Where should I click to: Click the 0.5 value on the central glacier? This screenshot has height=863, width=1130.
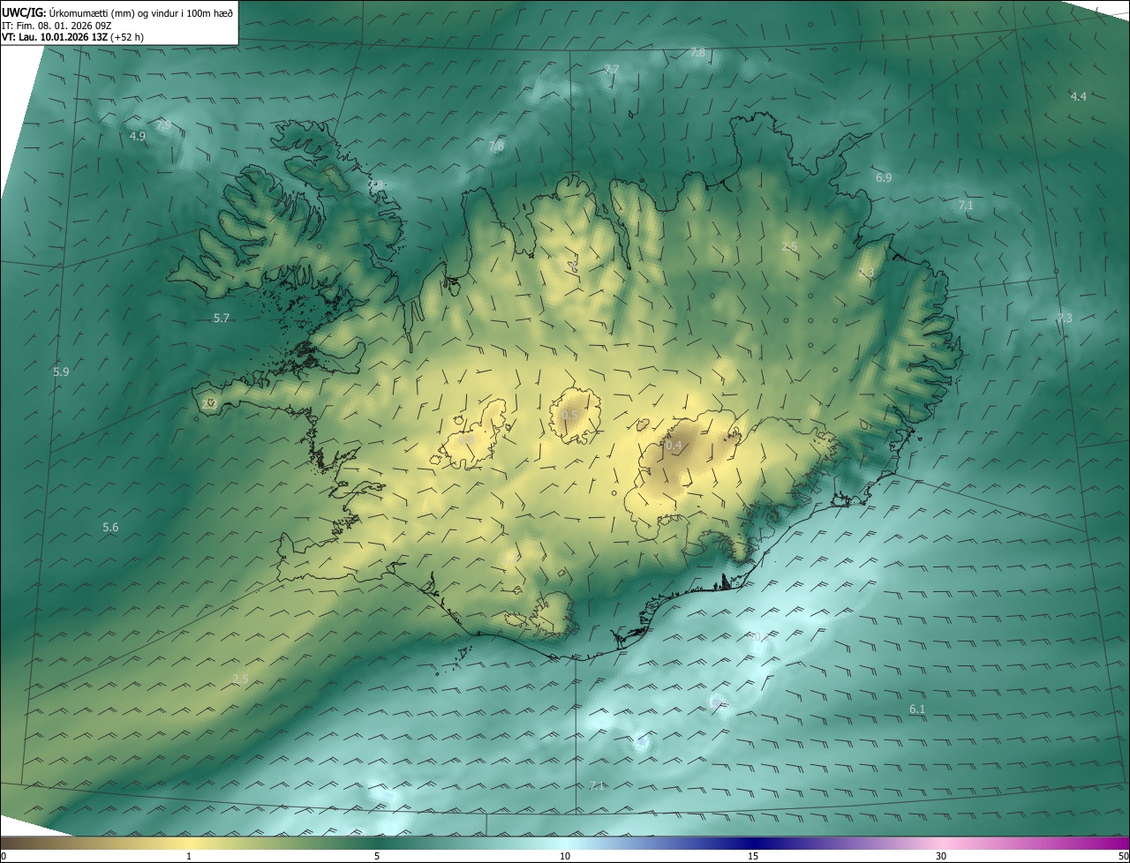coord(569,415)
